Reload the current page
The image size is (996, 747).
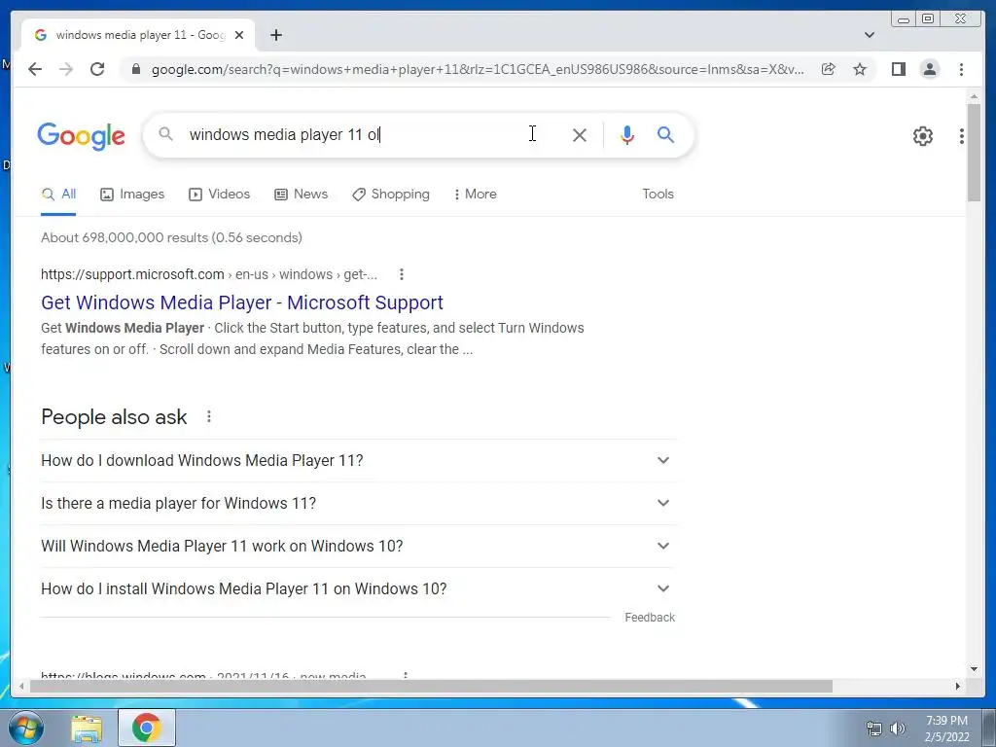[97, 69]
